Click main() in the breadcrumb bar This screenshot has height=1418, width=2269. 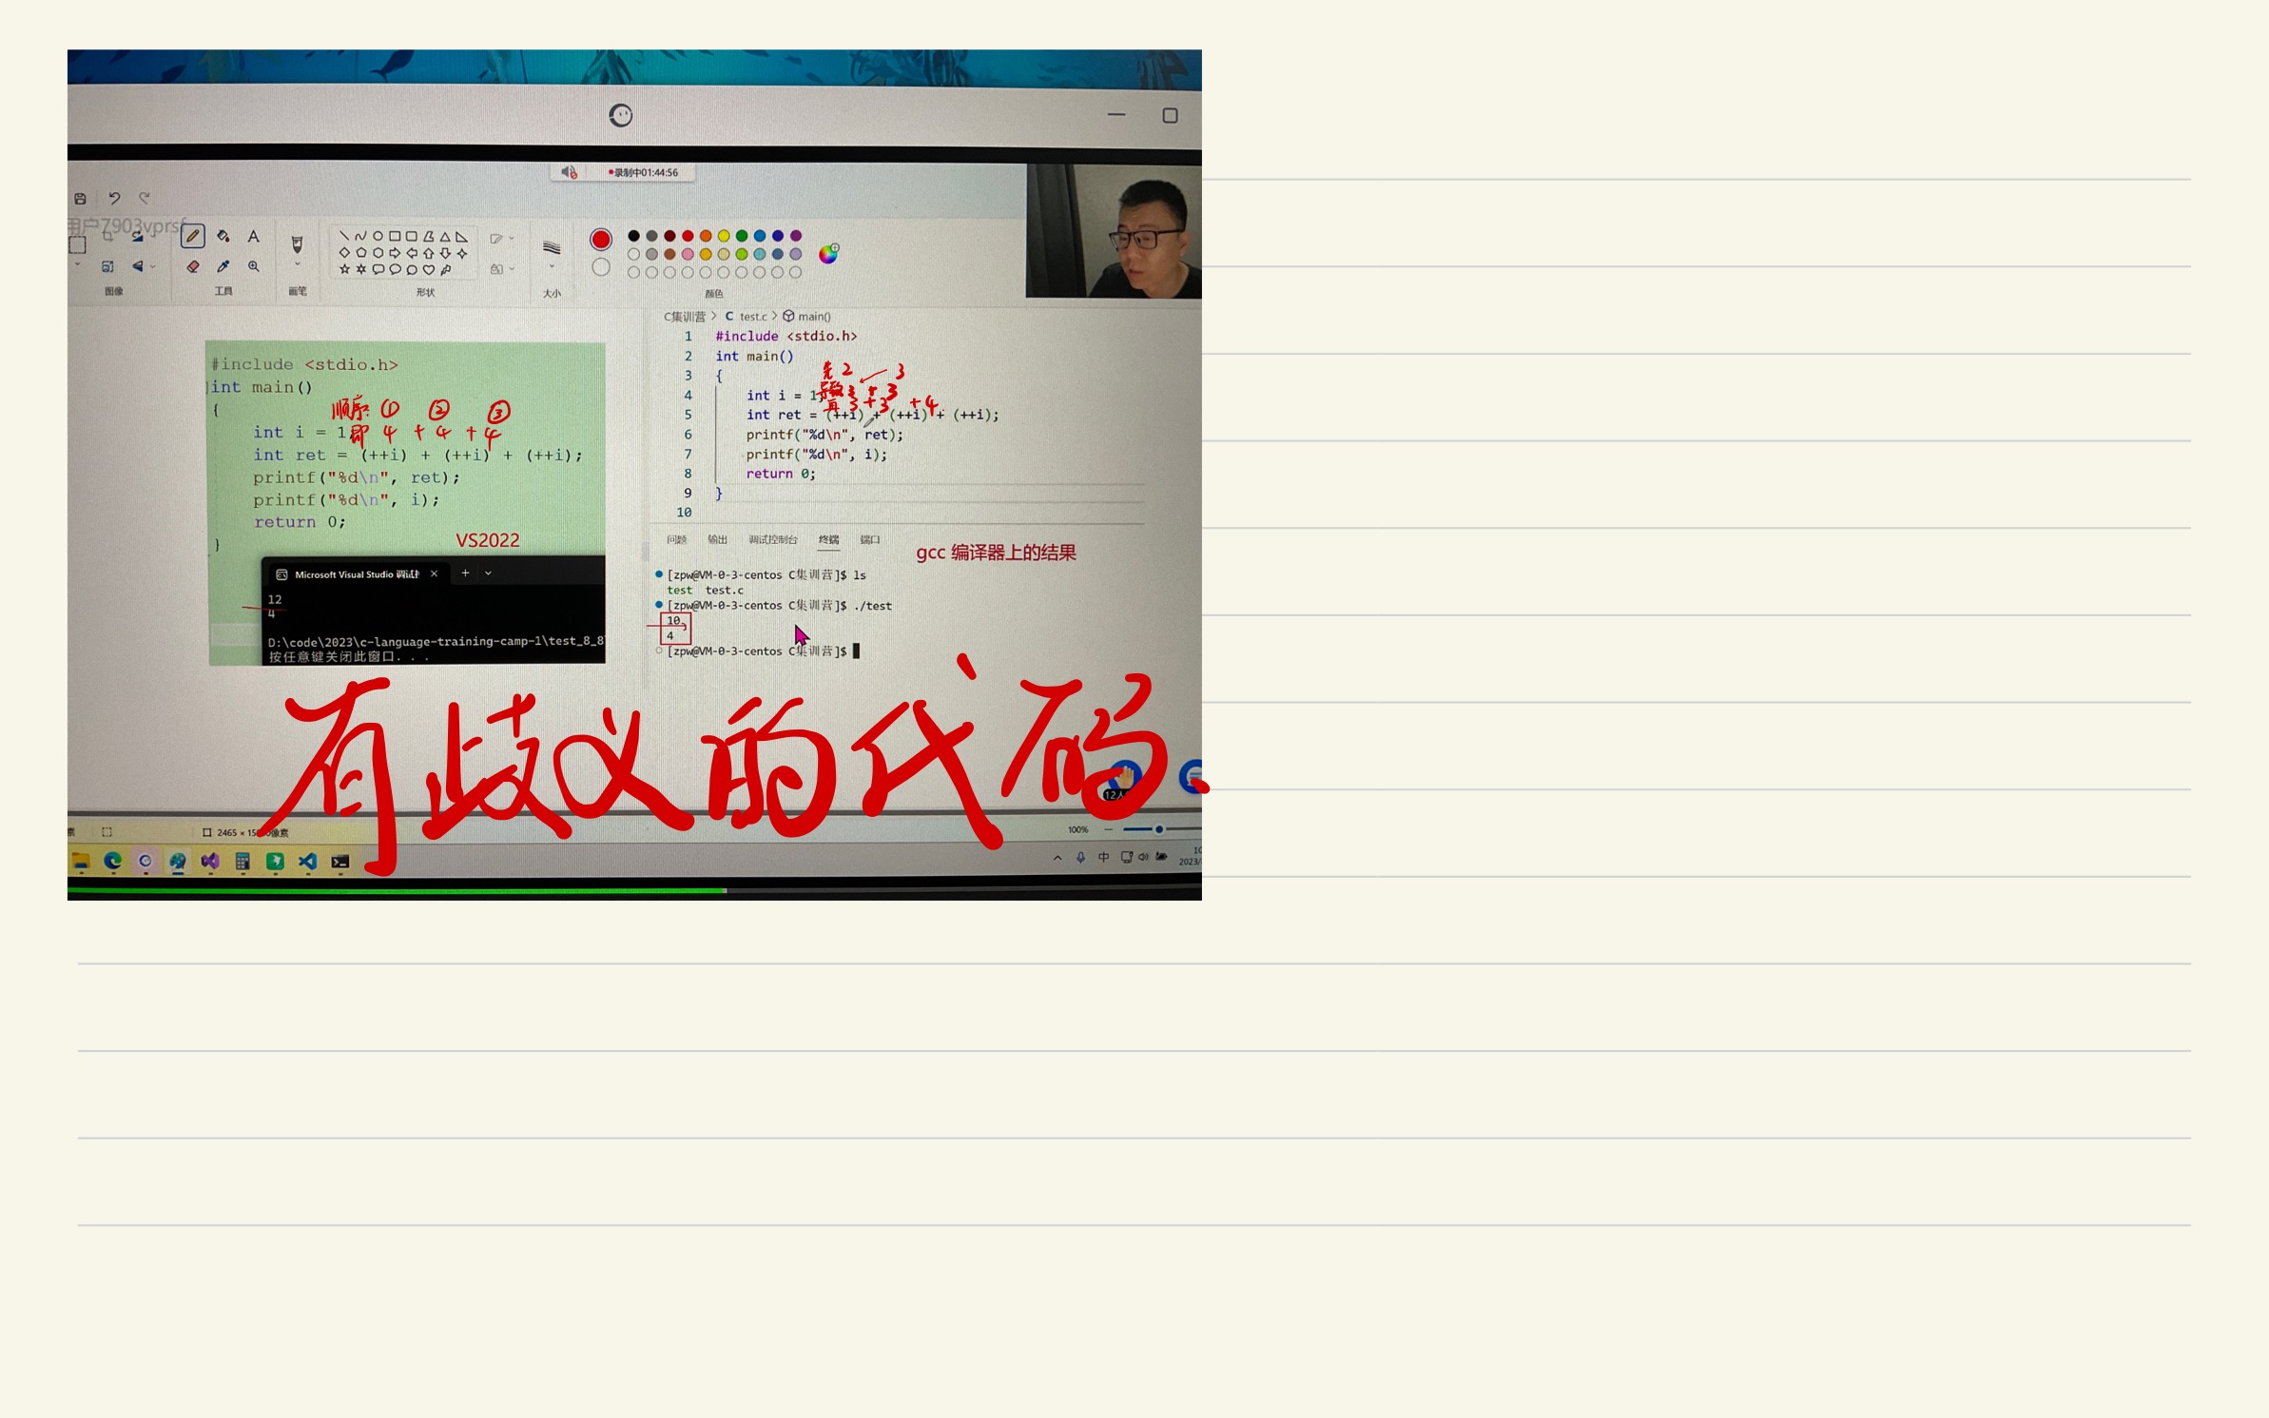[x=815, y=317]
